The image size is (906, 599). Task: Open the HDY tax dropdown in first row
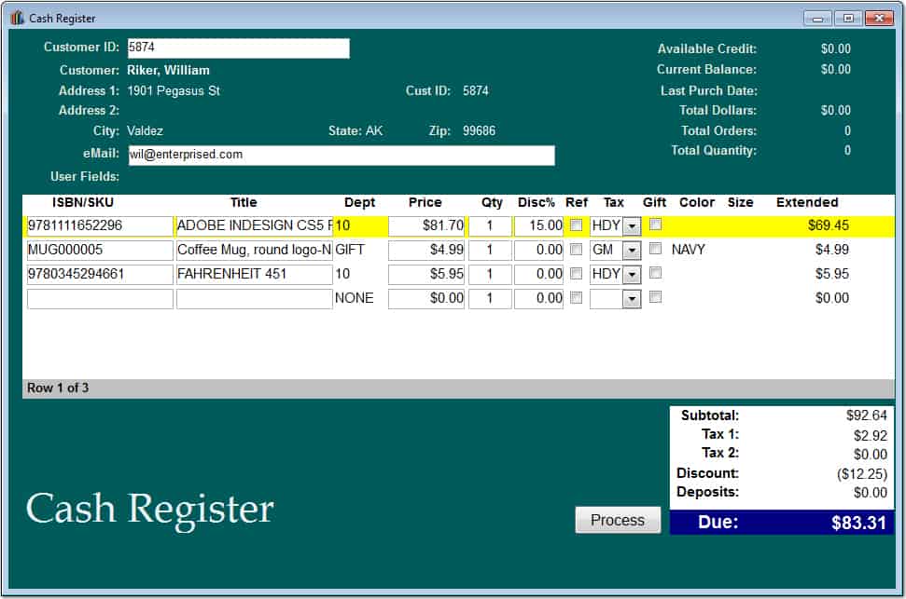pyautogui.click(x=632, y=226)
